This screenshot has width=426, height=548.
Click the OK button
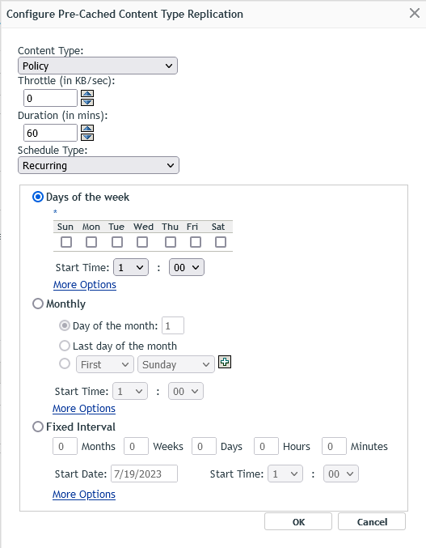click(298, 522)
